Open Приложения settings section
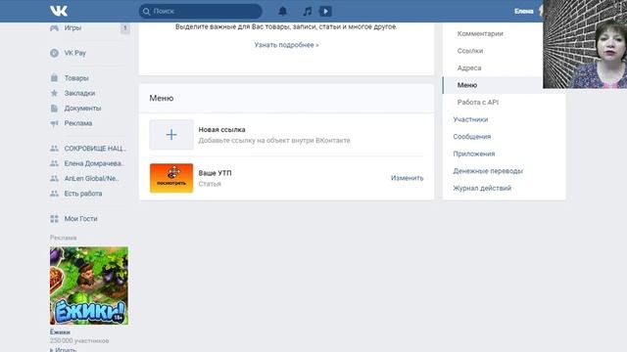Image resolution: width=627 pixels, height=352 pixels. point(474,154)
